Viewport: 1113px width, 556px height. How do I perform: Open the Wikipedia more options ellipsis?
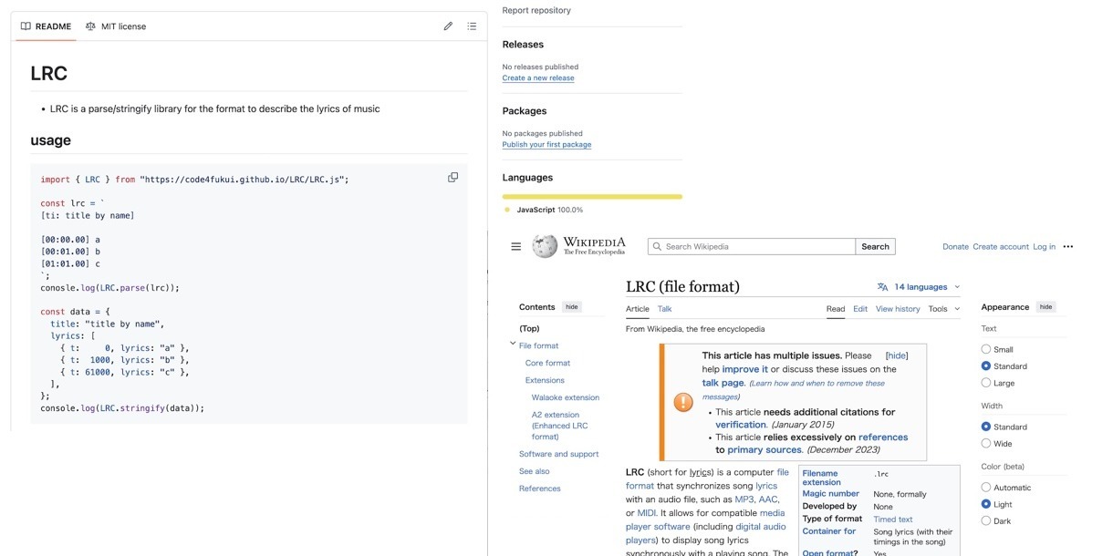tap(1068, 246)
